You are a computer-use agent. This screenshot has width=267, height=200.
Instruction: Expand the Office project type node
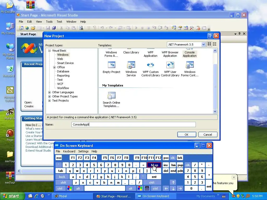[x=54, y=67]
